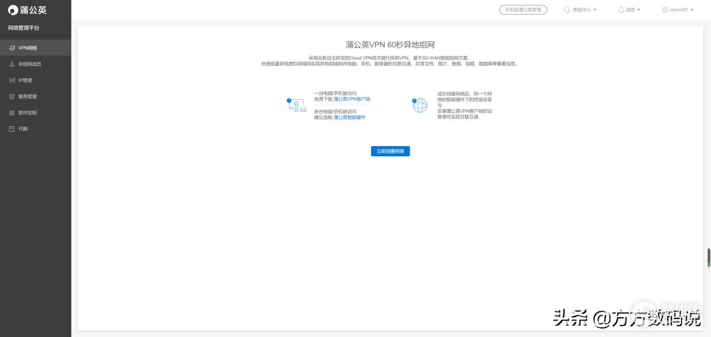Click the 服务管理 list icon
The image size is (711, 337).
12,96
